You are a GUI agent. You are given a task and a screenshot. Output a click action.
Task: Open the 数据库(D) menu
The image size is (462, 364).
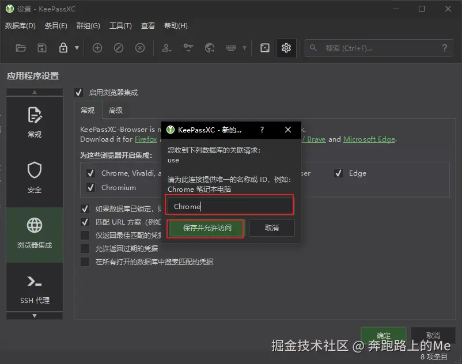point(20,26)
